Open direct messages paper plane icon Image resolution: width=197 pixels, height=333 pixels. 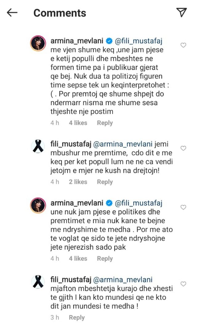coord(182,12)
